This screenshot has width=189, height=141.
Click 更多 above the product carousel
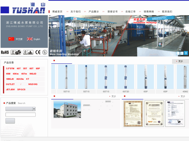[180, 61]
